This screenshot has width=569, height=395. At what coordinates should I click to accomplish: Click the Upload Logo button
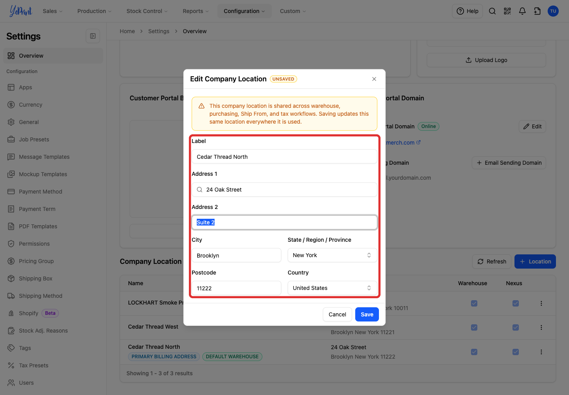(486, 60)
